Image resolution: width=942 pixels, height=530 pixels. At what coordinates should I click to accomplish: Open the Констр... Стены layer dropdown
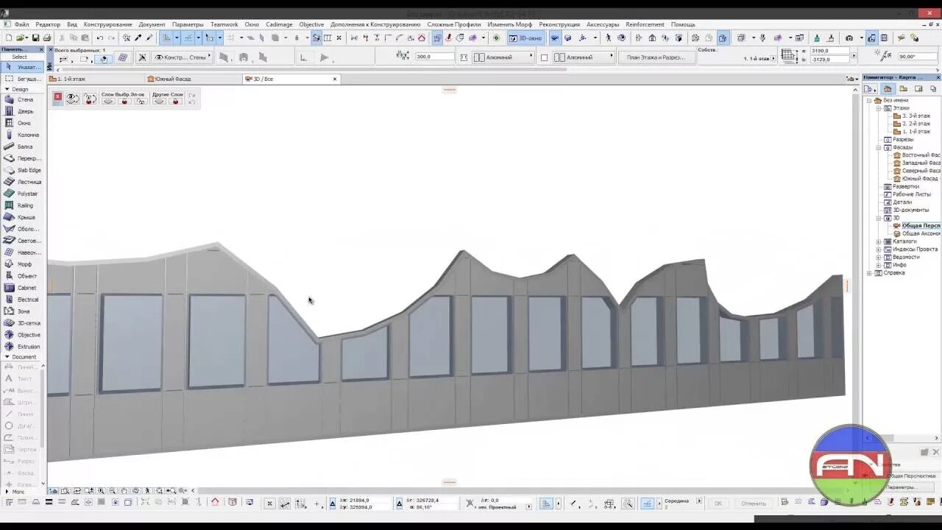(x=182, y=57)
